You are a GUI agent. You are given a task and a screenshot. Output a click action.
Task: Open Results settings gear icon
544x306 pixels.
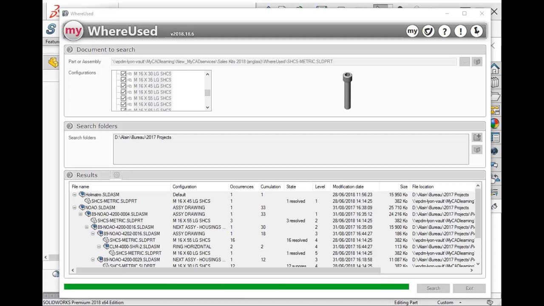116,175
